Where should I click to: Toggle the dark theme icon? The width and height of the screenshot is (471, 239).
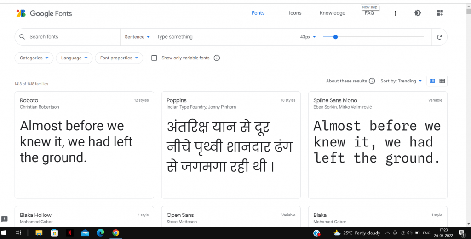coord(418,13)
